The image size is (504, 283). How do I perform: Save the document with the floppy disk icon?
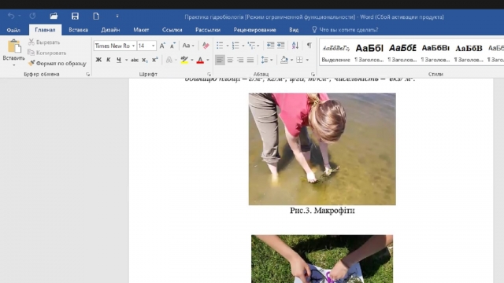click(75, 16)
